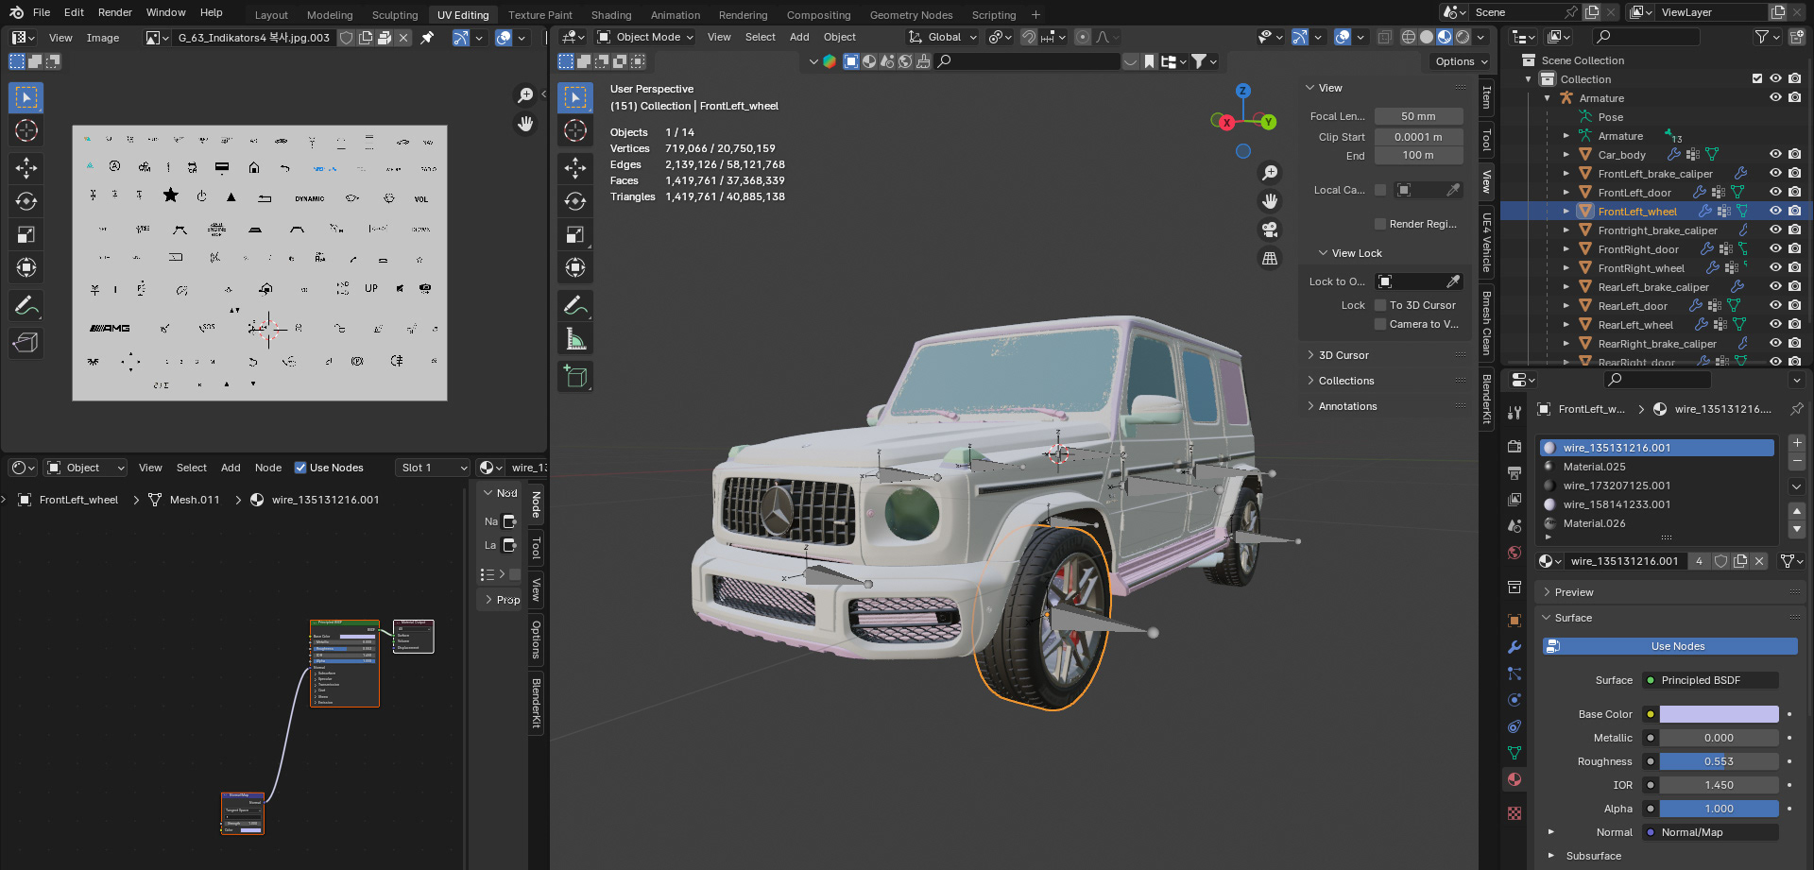Image resolution: width=1814 pixels, height=870 pixels.
Task: Click the pan hand gizmo in the 3D viewport
Action: pos(1270,201)
